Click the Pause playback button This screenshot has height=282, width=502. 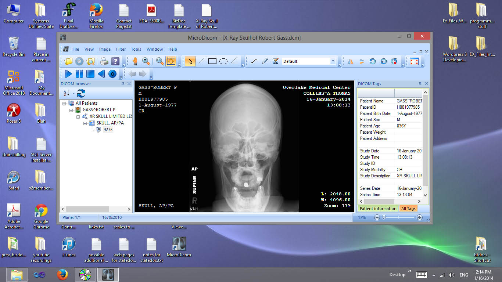(79, 74)
